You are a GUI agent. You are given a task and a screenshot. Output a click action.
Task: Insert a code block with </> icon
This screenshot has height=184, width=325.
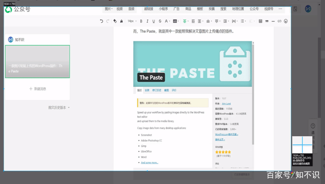[279, 21]
